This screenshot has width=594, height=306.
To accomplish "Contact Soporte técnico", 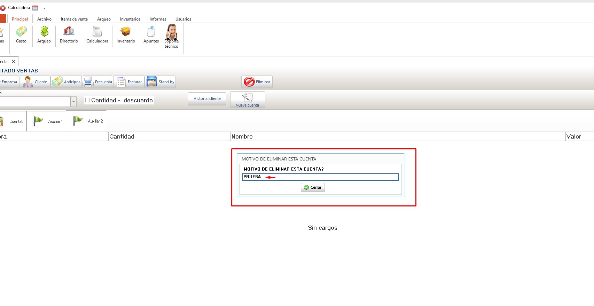I will [x=171, y=36].
